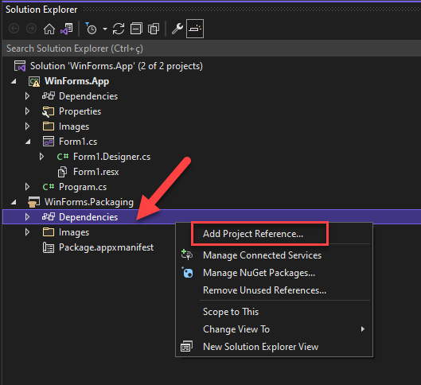Go to Home view in Solution Explorer

point(49,29)
